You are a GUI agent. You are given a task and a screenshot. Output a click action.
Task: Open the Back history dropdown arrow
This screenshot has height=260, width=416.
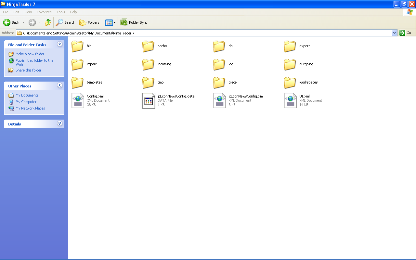(23, 22)
